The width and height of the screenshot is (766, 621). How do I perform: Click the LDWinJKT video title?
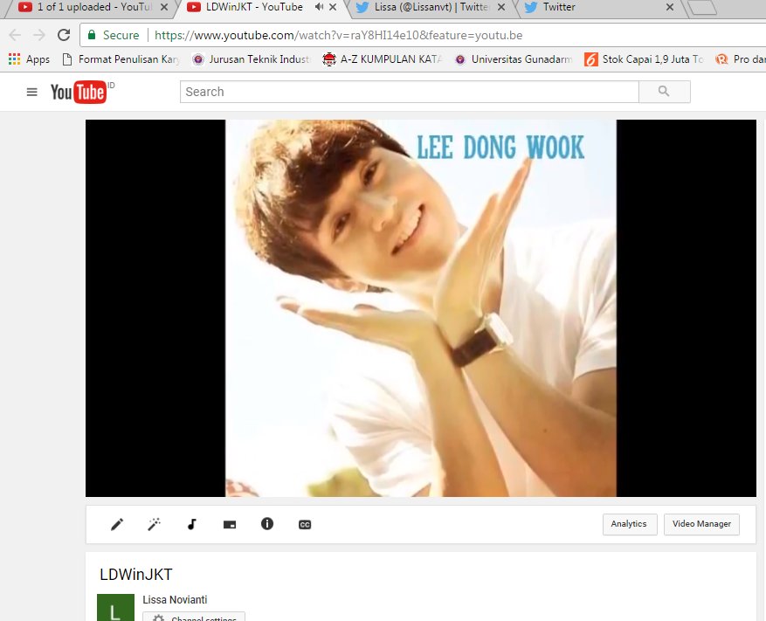(135, 575)
